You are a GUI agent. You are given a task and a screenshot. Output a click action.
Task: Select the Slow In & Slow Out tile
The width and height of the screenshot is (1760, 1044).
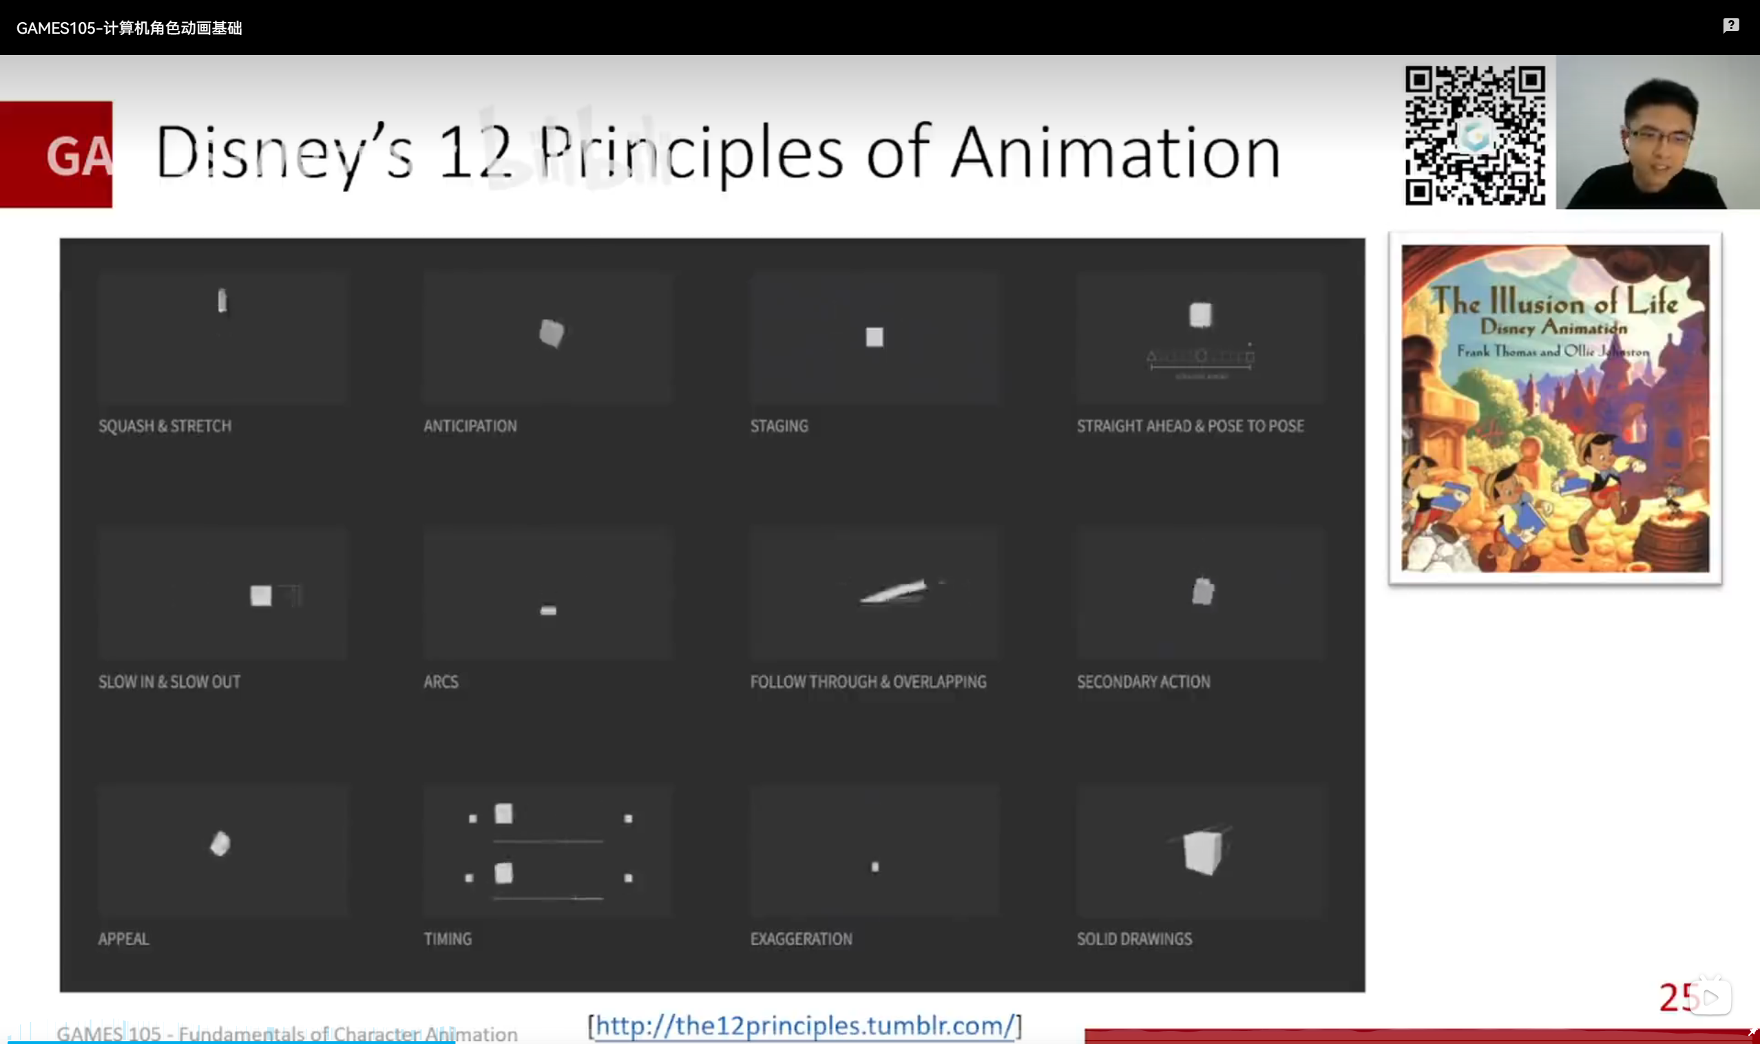click(222, 595)
